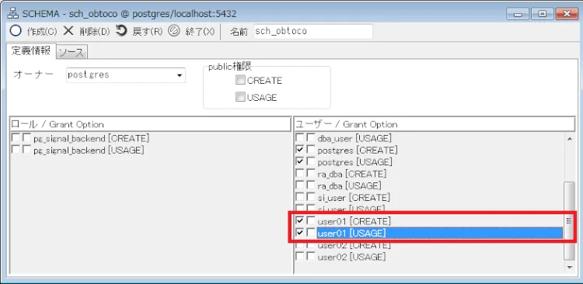Focus the 名前 field containing sch_obtoco
The width and height of the screenshot is (583, 284).
click(x=313, y=31)
